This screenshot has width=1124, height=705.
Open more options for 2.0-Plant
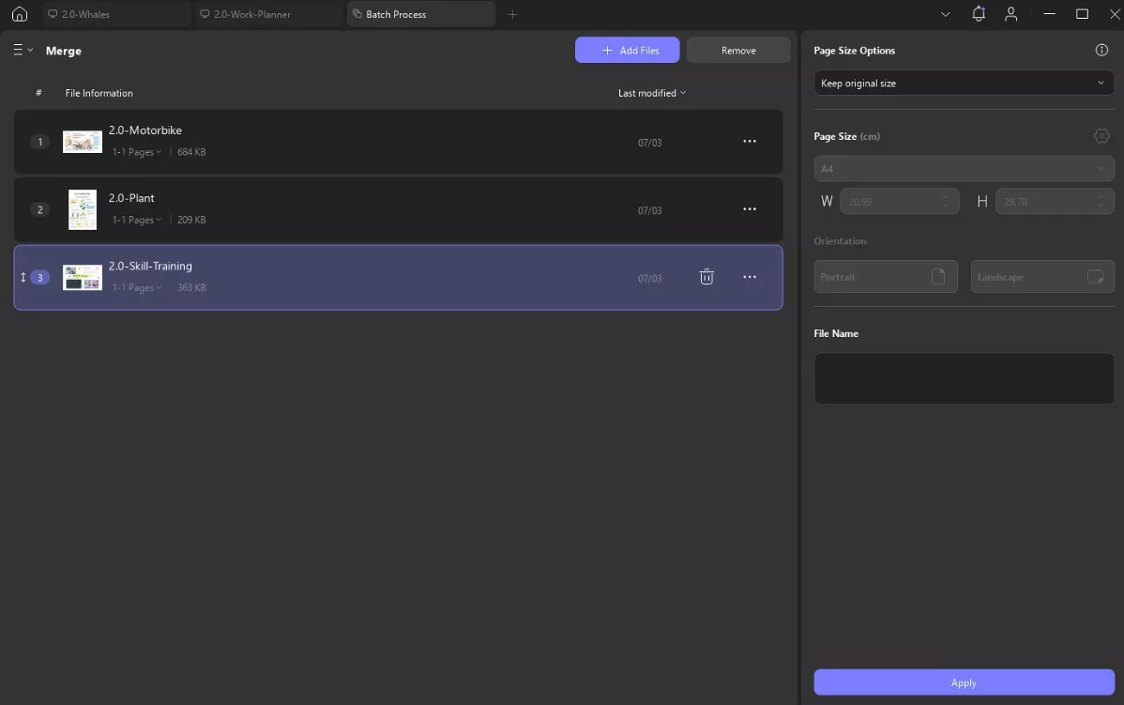point(750,210)
